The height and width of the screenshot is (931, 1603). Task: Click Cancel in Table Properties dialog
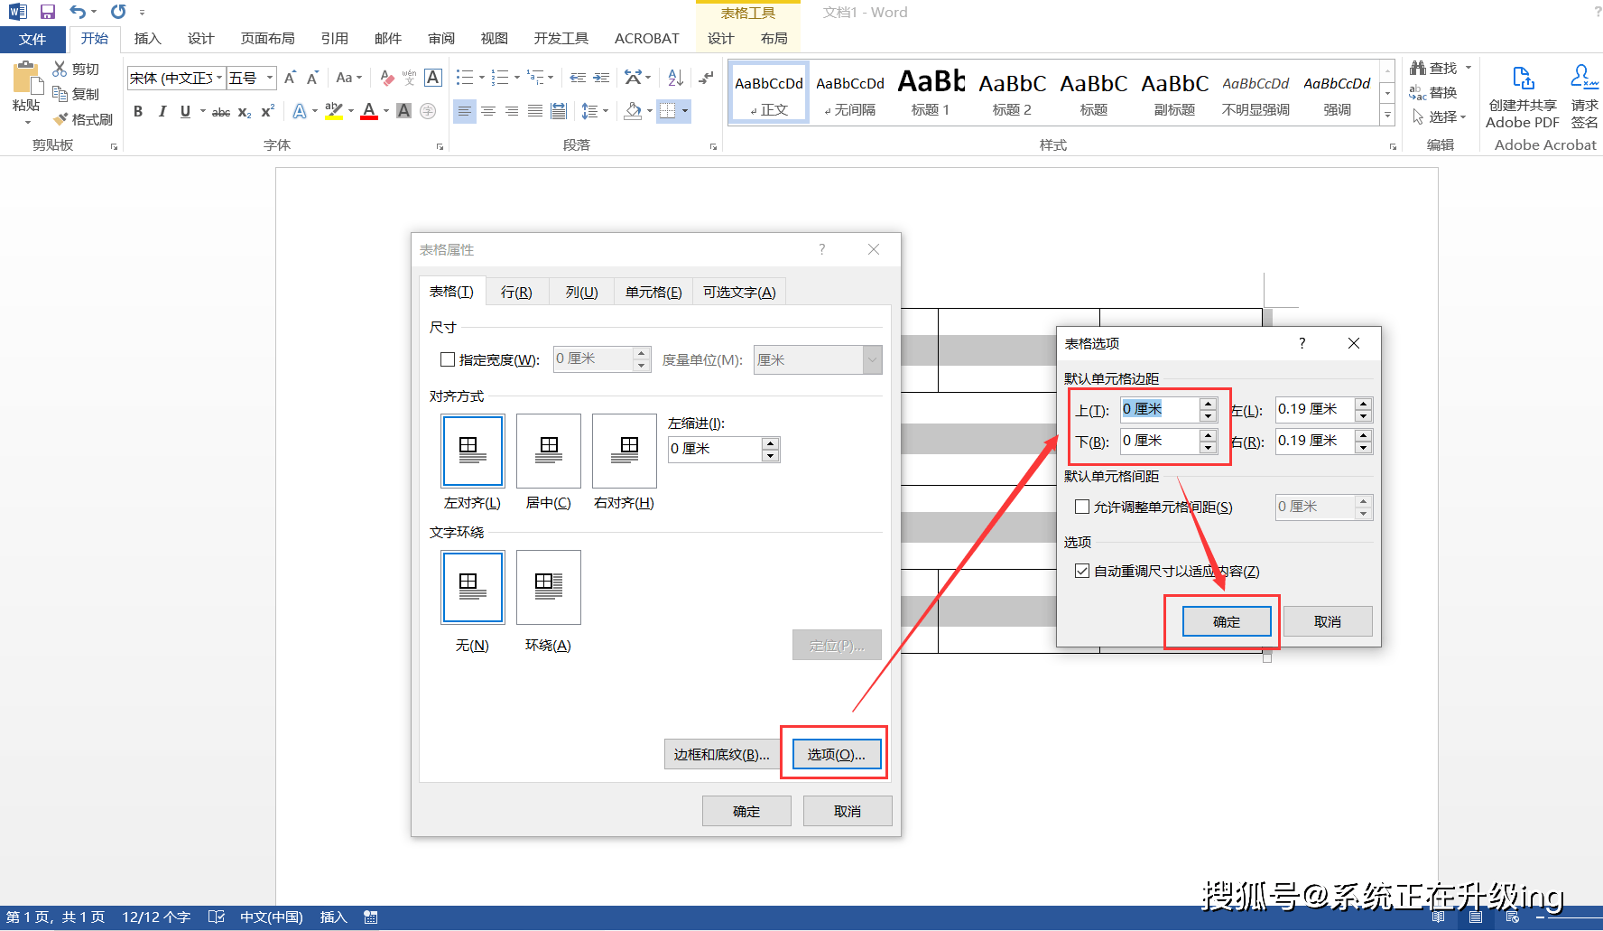[848, 811]
